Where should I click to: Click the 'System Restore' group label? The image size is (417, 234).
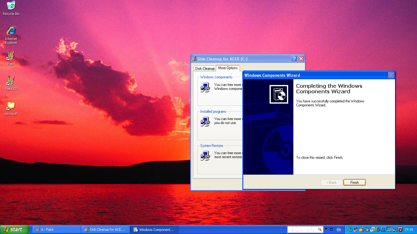coord(212,146)
